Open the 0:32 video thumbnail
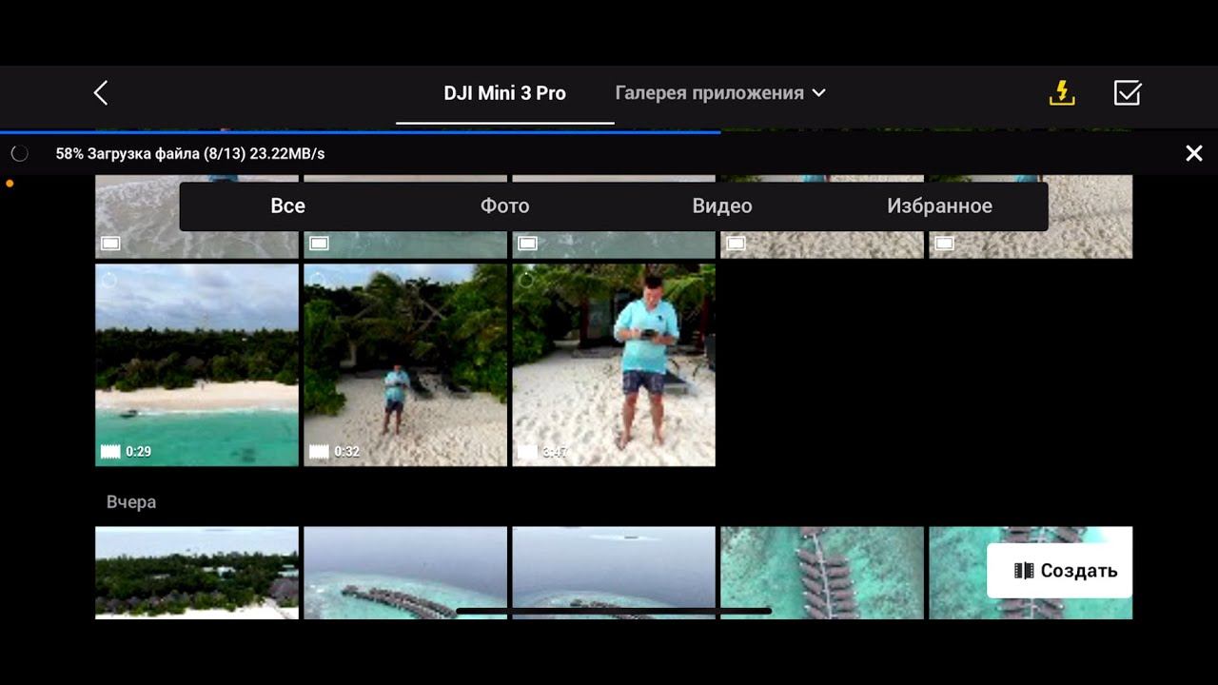 pyautogui.click(x=405, y=365)
